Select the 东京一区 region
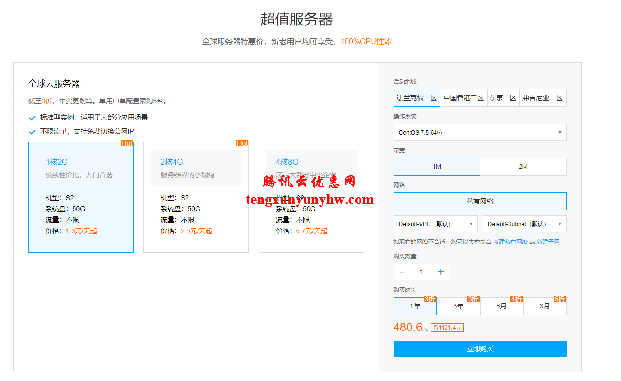Image resolution: width=621 pixels, height=381 pixels. (x=503, y=98)
